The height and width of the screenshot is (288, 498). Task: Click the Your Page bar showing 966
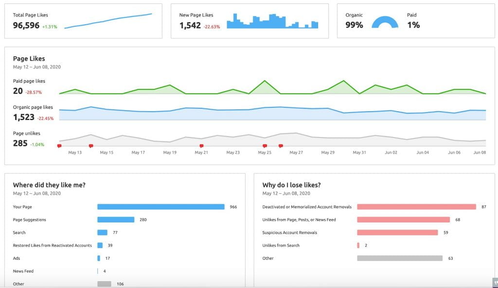160,206
